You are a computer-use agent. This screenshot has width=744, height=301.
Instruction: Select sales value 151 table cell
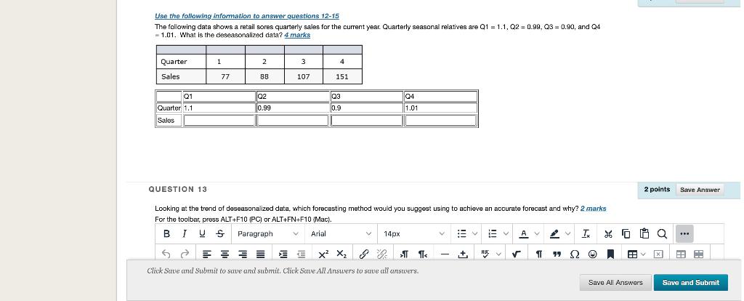(342, 76)
